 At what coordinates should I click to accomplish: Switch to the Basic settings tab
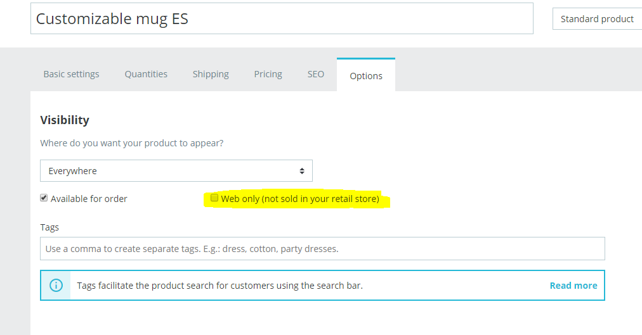point(71,74)
